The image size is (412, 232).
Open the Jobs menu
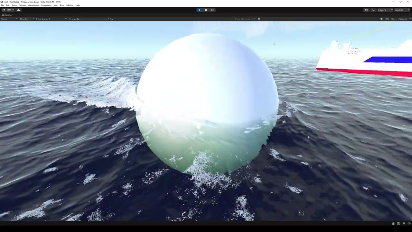tap(55, 5)
